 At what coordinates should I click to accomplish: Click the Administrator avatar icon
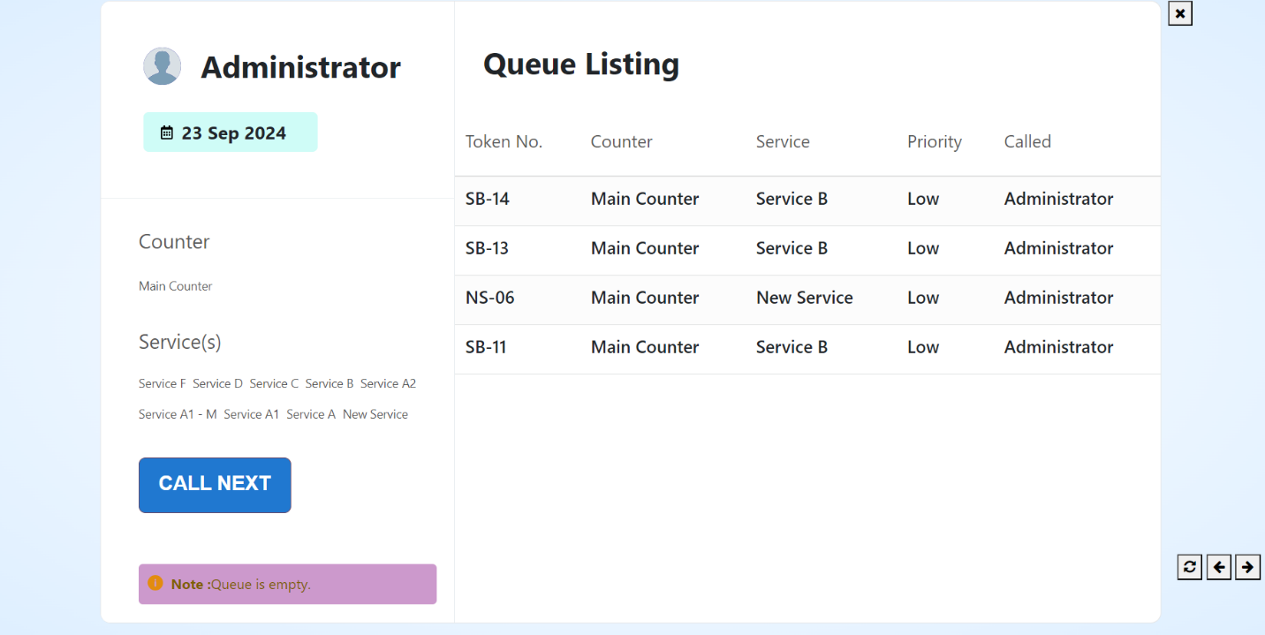coord(163,66)
